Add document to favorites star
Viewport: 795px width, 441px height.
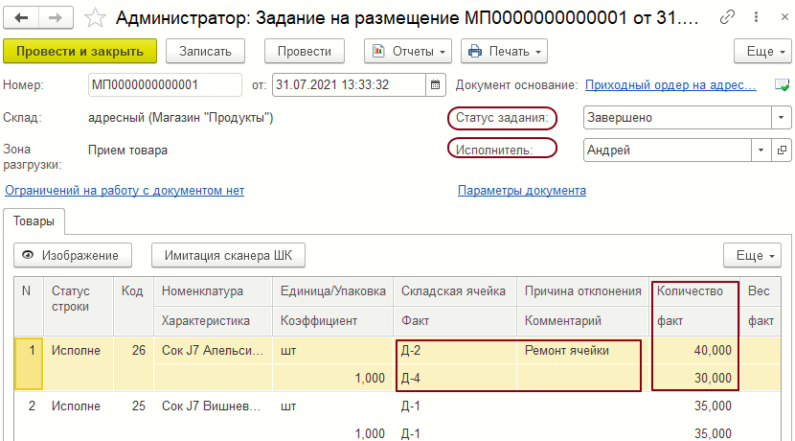click(94, 19)
